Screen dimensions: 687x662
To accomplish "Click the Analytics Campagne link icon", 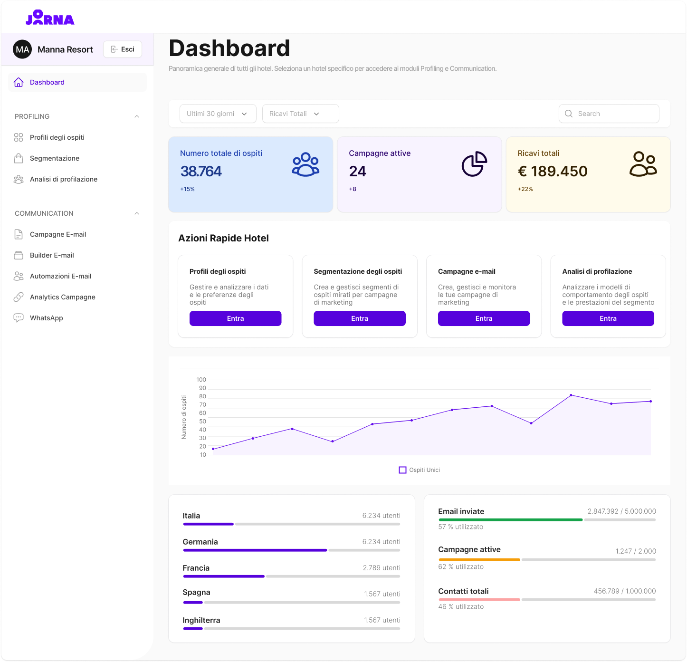I will [19, 297].
